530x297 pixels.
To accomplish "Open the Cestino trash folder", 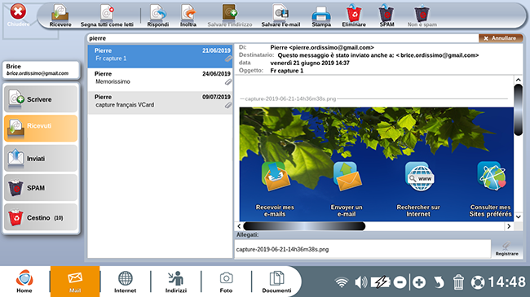I will click(x=41, y=217).
